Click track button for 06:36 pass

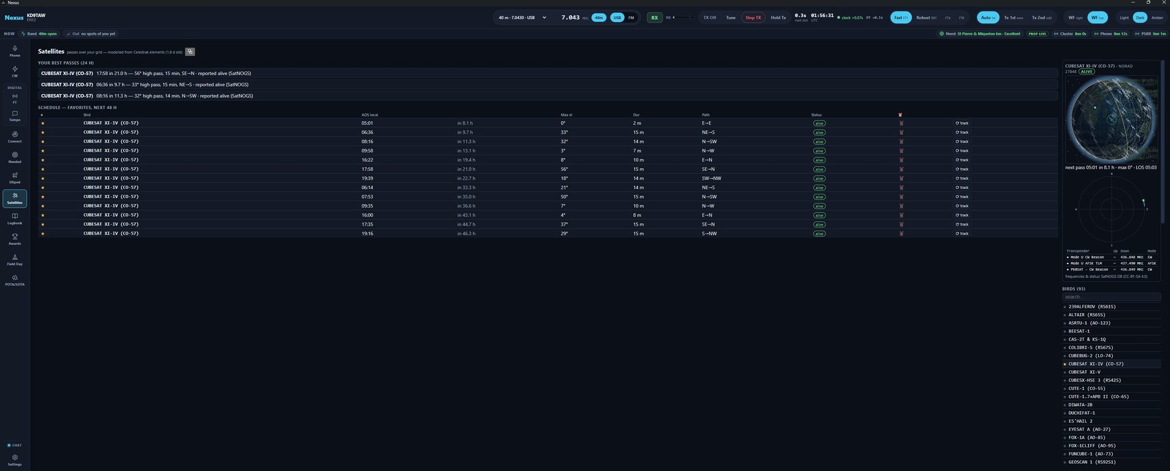point(962,132)
